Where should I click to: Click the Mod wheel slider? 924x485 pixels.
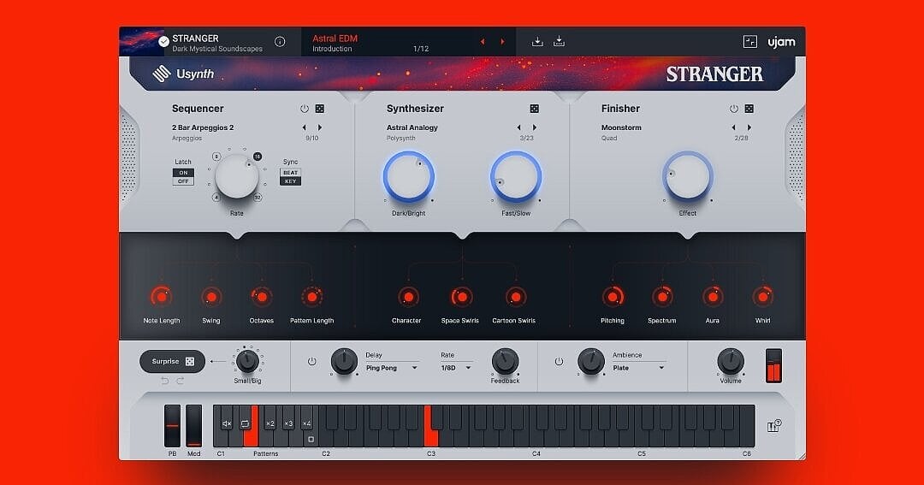pyautogui.click(x=194, y=426)
